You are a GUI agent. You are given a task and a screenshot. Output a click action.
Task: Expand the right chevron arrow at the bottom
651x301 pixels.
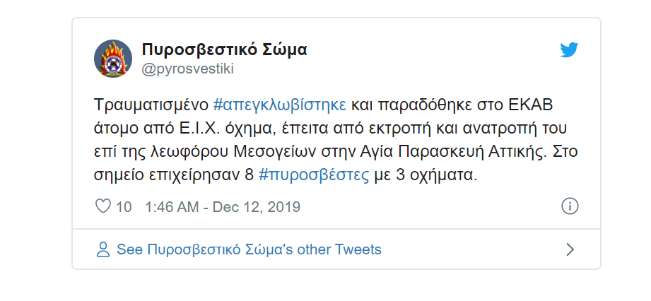(x=570, y=249)
